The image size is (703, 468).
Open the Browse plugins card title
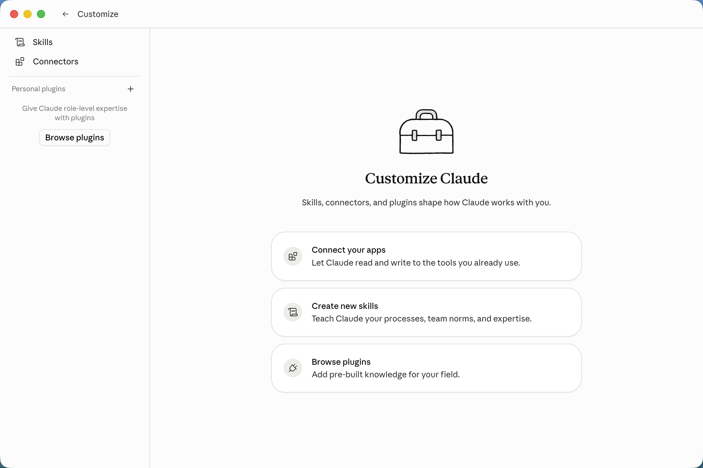[341, 362]
